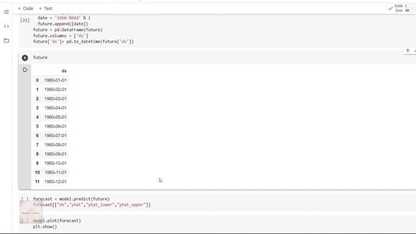Click the forecast = model.predict(future) line

pyautogui.click(x=71, y=199)
